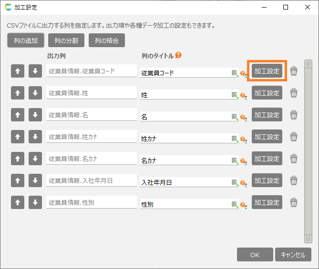319x269 pixels.
Task: Click the 列の追加 button
Action: pyautogui.click(x=26, y=40)
